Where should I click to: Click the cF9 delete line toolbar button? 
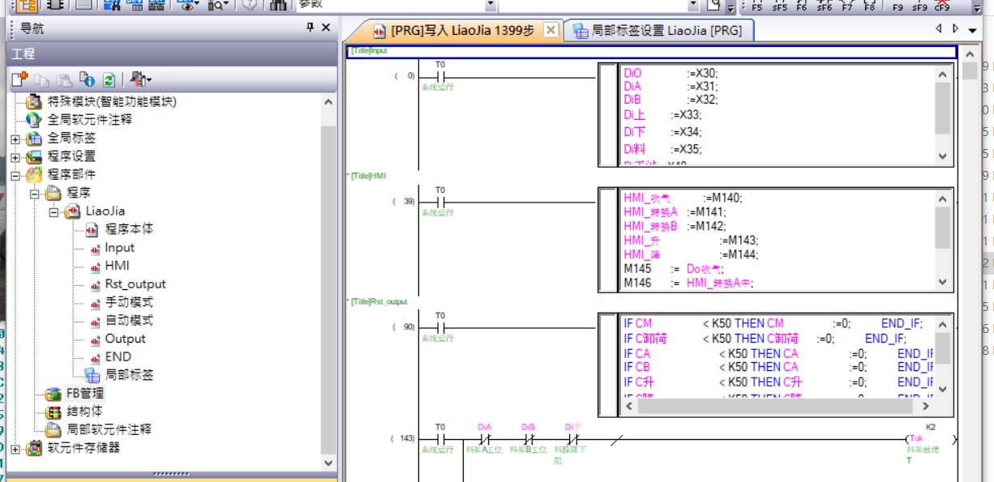pyautogui.click(x=942, y=6)
